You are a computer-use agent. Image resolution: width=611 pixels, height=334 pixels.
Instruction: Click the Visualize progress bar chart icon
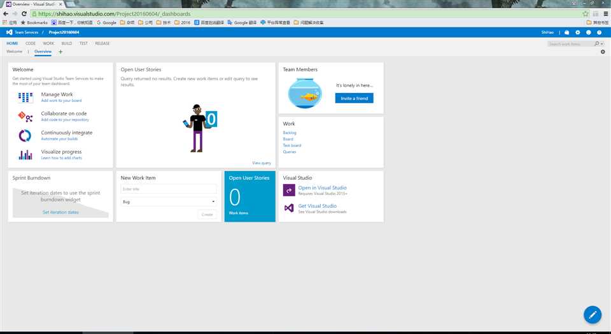[25, 155]
